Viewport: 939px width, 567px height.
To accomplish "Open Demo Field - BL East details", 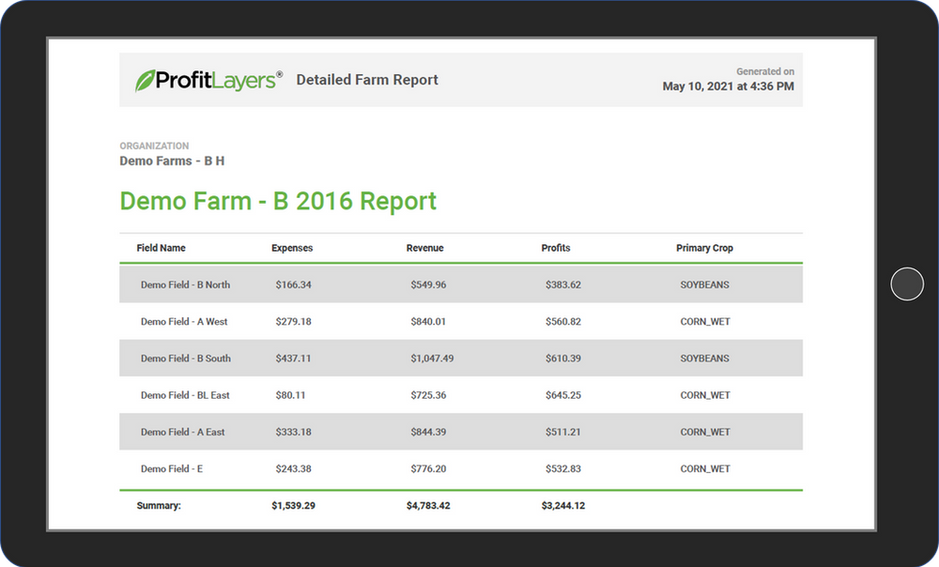I will coord(185,395).
